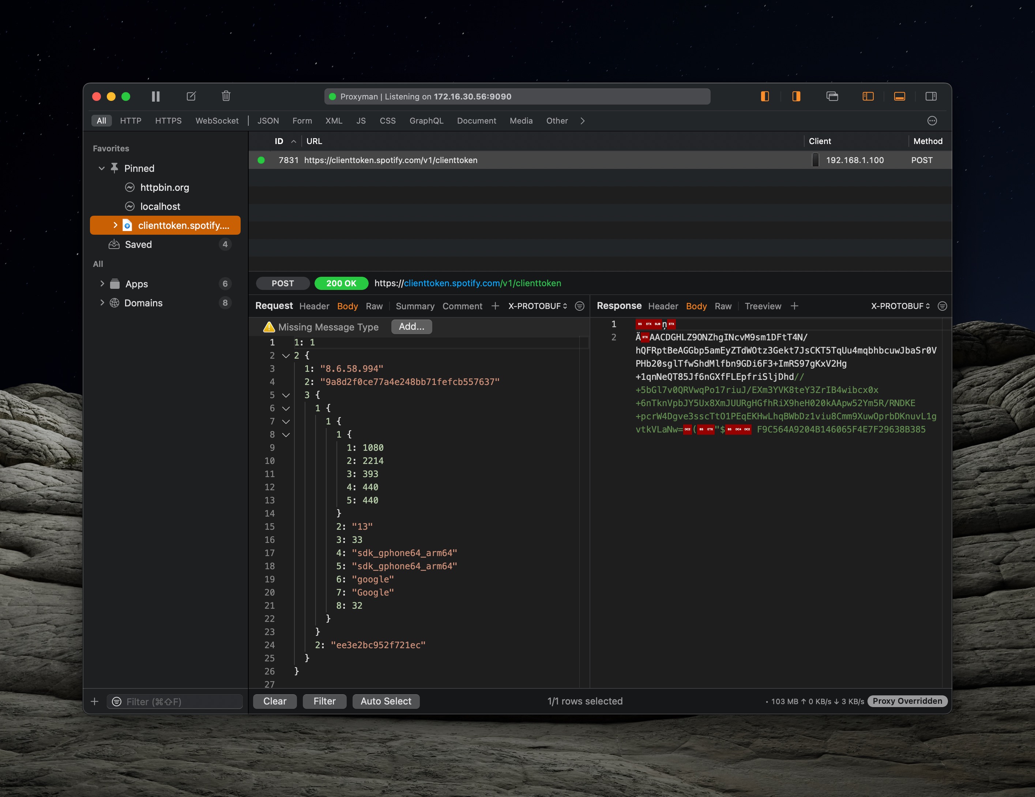Viewport: 1035px width, 797px height.
Task: Open the compose/new request icon
Action: pos(191,96)
